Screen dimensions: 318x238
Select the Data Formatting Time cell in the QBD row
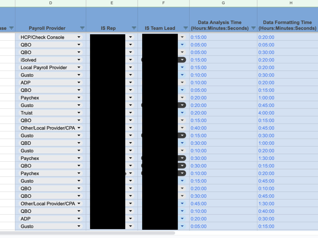pyautogui.click(x=287, y=143)
